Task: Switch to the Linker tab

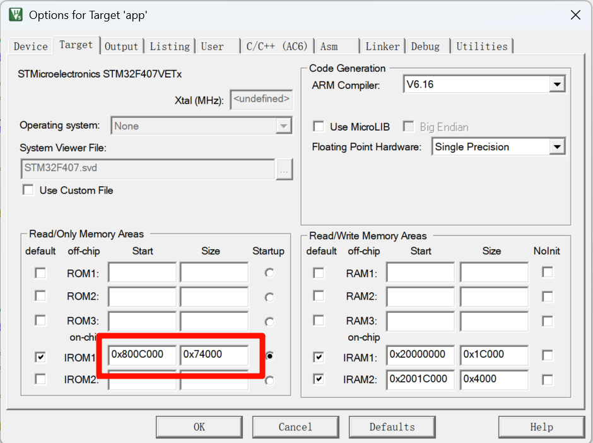Action: pyautogui.click(x=382, y=46)
